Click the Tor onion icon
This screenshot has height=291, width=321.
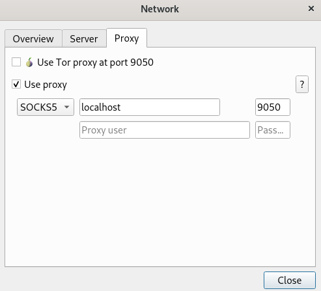point(29,62)
